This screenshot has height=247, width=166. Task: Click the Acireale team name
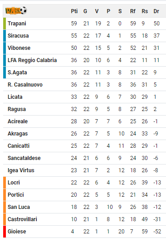tap(18, 121)
